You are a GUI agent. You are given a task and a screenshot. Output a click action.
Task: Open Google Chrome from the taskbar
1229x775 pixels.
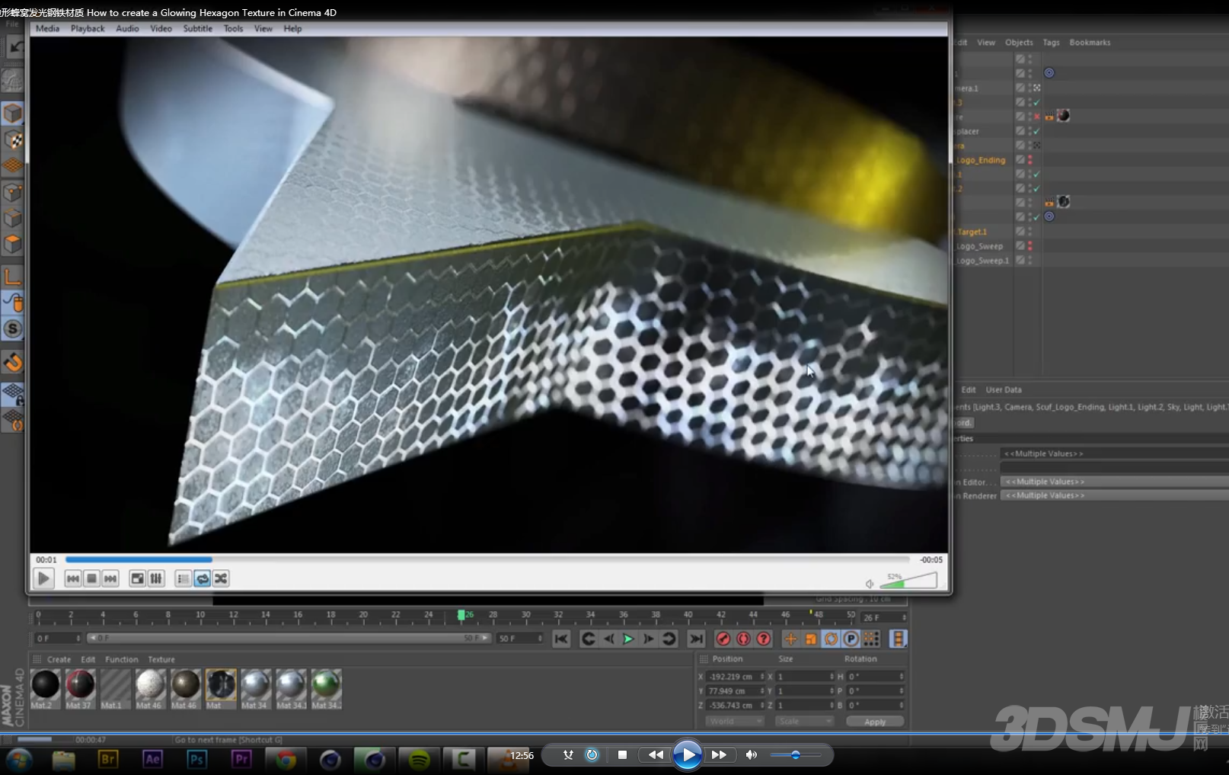tap(286, 759)
